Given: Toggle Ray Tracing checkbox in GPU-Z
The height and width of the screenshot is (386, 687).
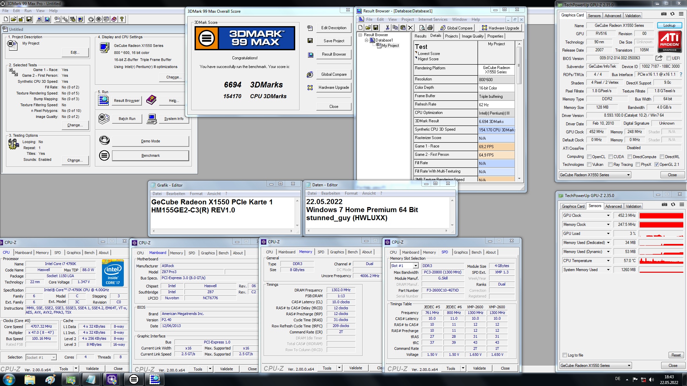Looking at the screenshot, I should tap(611, 165).
